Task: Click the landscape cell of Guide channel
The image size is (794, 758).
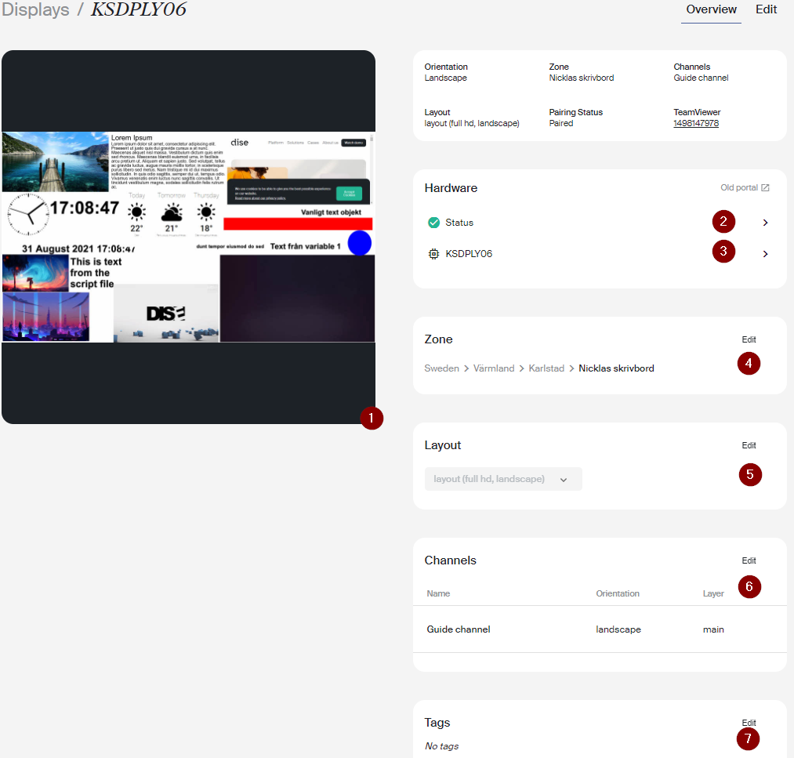Action: point(618,629)
